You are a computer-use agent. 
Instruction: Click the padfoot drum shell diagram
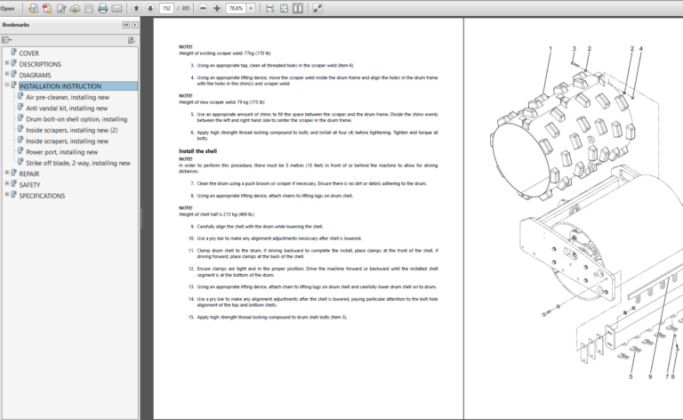563,137
